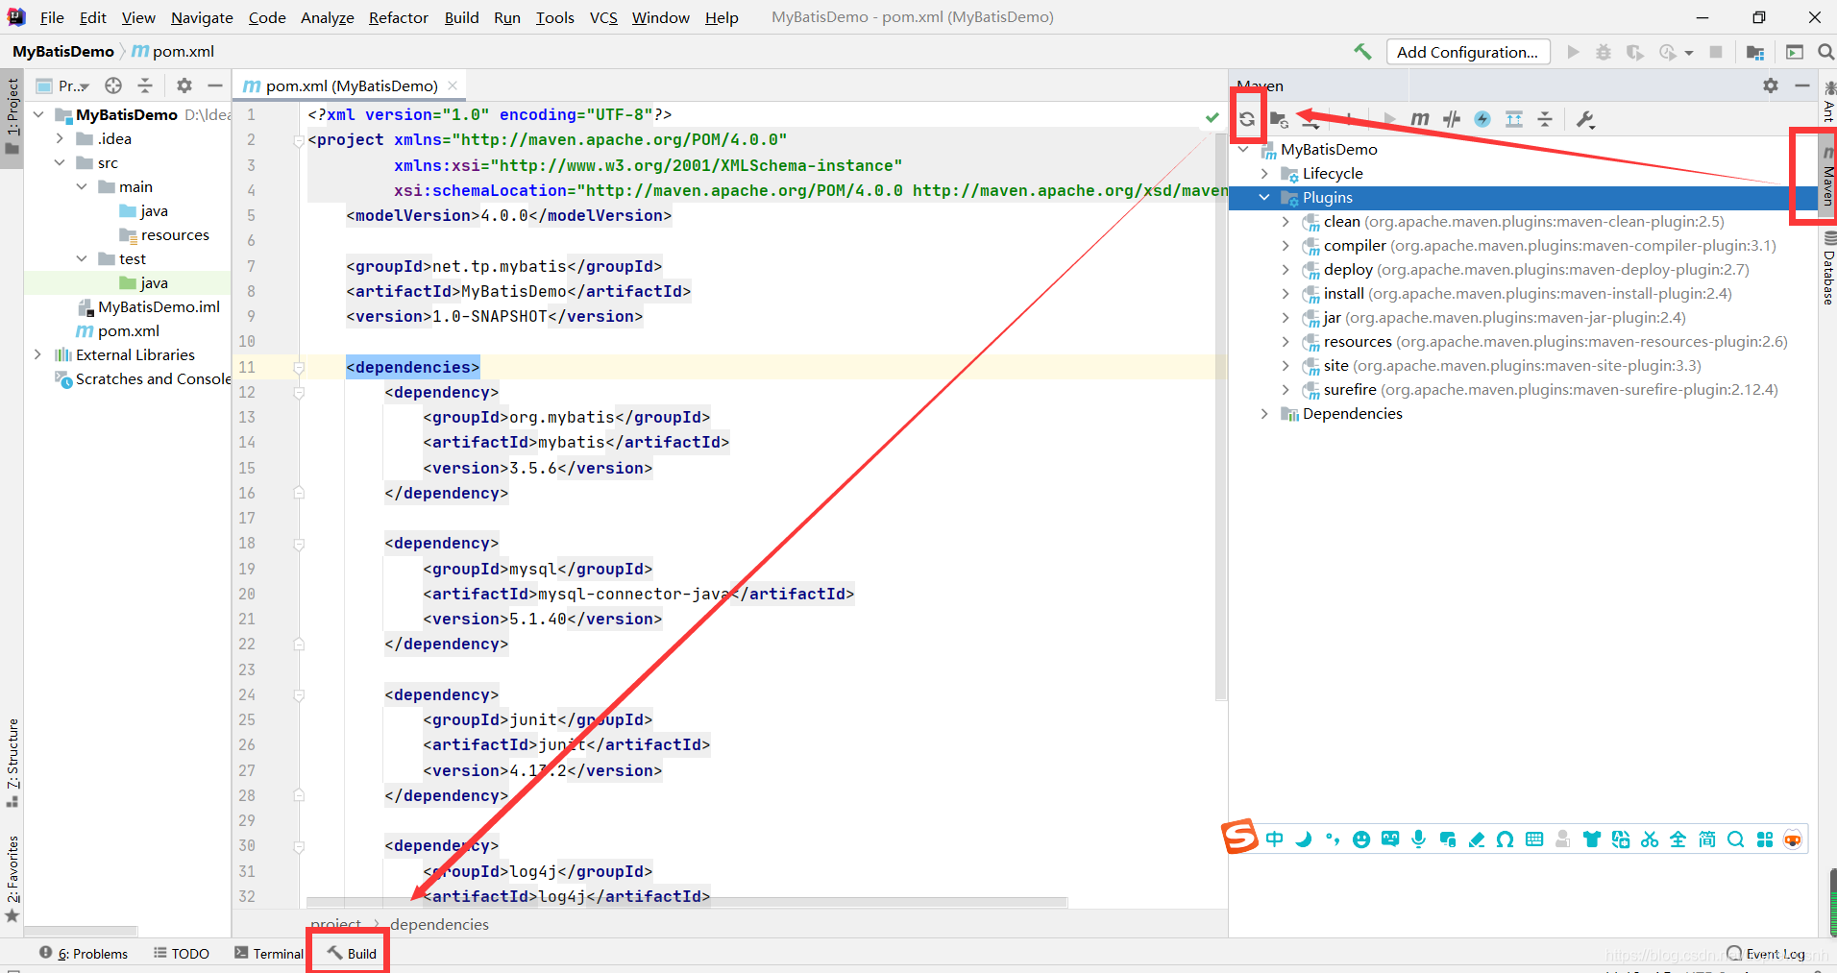Click Sogou scissors screenshot icon
This screenshot has height=973, width=1837.
1650,839
